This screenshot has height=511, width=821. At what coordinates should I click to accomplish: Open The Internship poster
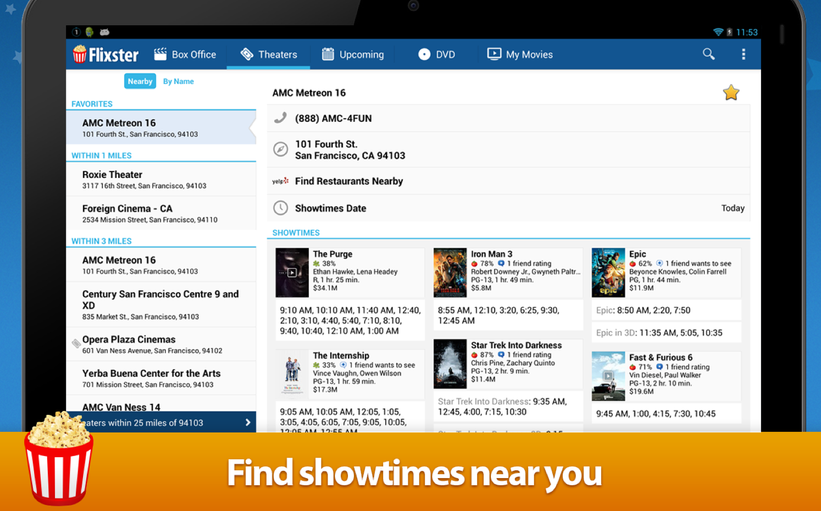coord(292,373)
